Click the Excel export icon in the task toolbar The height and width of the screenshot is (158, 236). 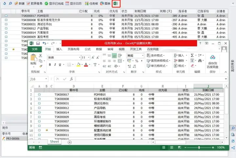pyautogui.click(x=116, y=3)
